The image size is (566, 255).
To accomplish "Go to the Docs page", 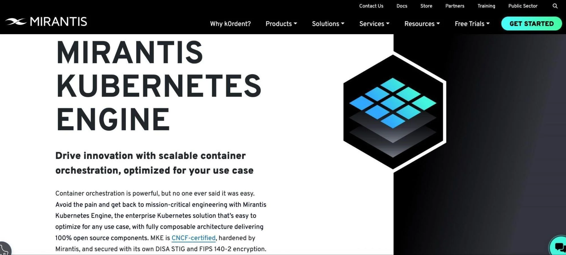I will click(402, 6).
